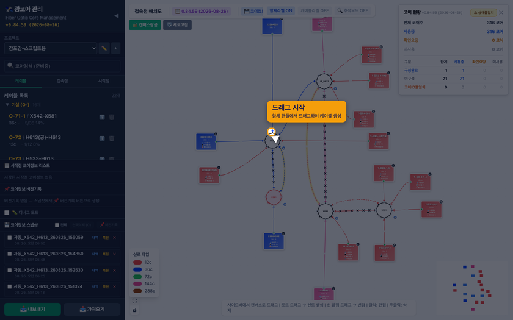Click the minimap in bottom-right corner

pos(473,288)
